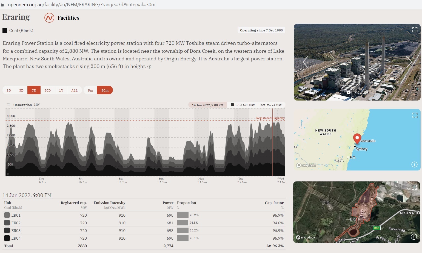Viewport: 422px width, 253px height.
Task: Open the Generation chart options menu icon
Action: click(8, 105)
